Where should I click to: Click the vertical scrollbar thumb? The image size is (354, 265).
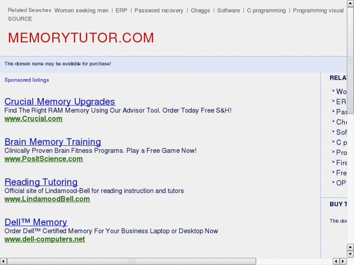pyautogui.click(x=351, y=60)
